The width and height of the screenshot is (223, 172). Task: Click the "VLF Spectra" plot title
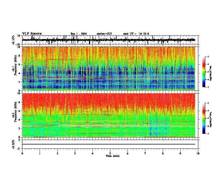[32, 34]
